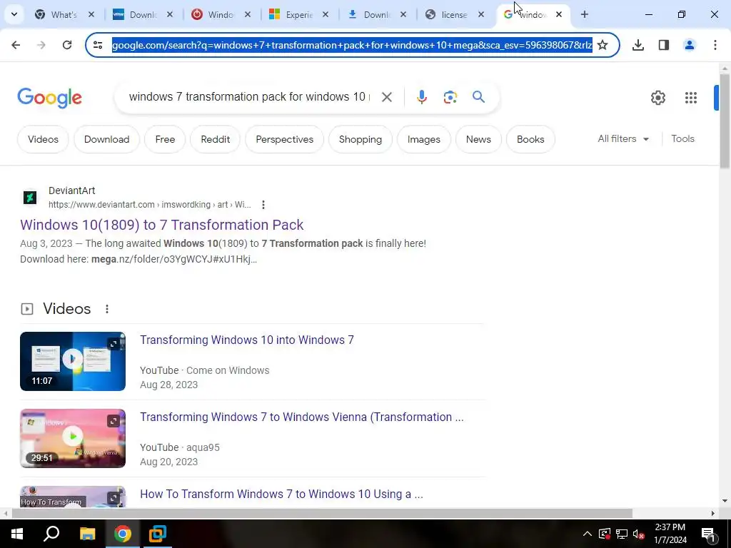Viewport: 731px width, 548px height.
Task: Open the muted volume tray icon
Action: click(639, 534)
